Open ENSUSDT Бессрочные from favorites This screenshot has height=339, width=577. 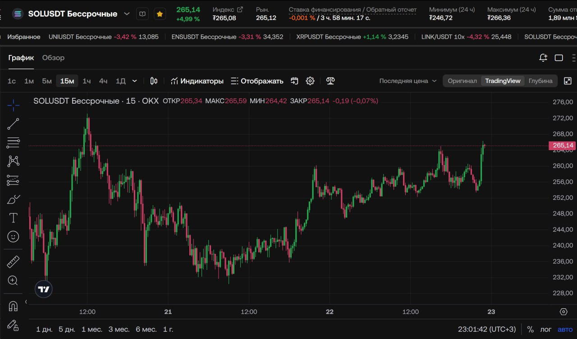(x=228, y=37)
